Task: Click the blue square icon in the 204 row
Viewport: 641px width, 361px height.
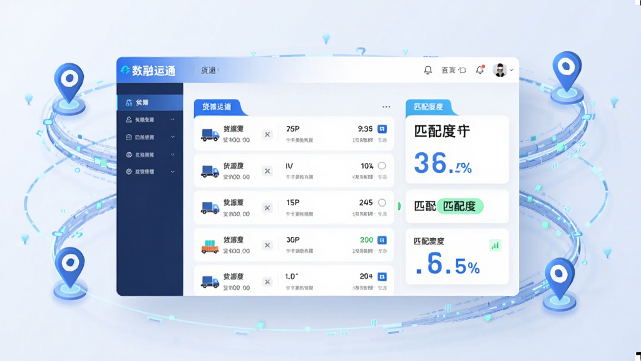Action: pyautogui.click(x=382, y=276)
